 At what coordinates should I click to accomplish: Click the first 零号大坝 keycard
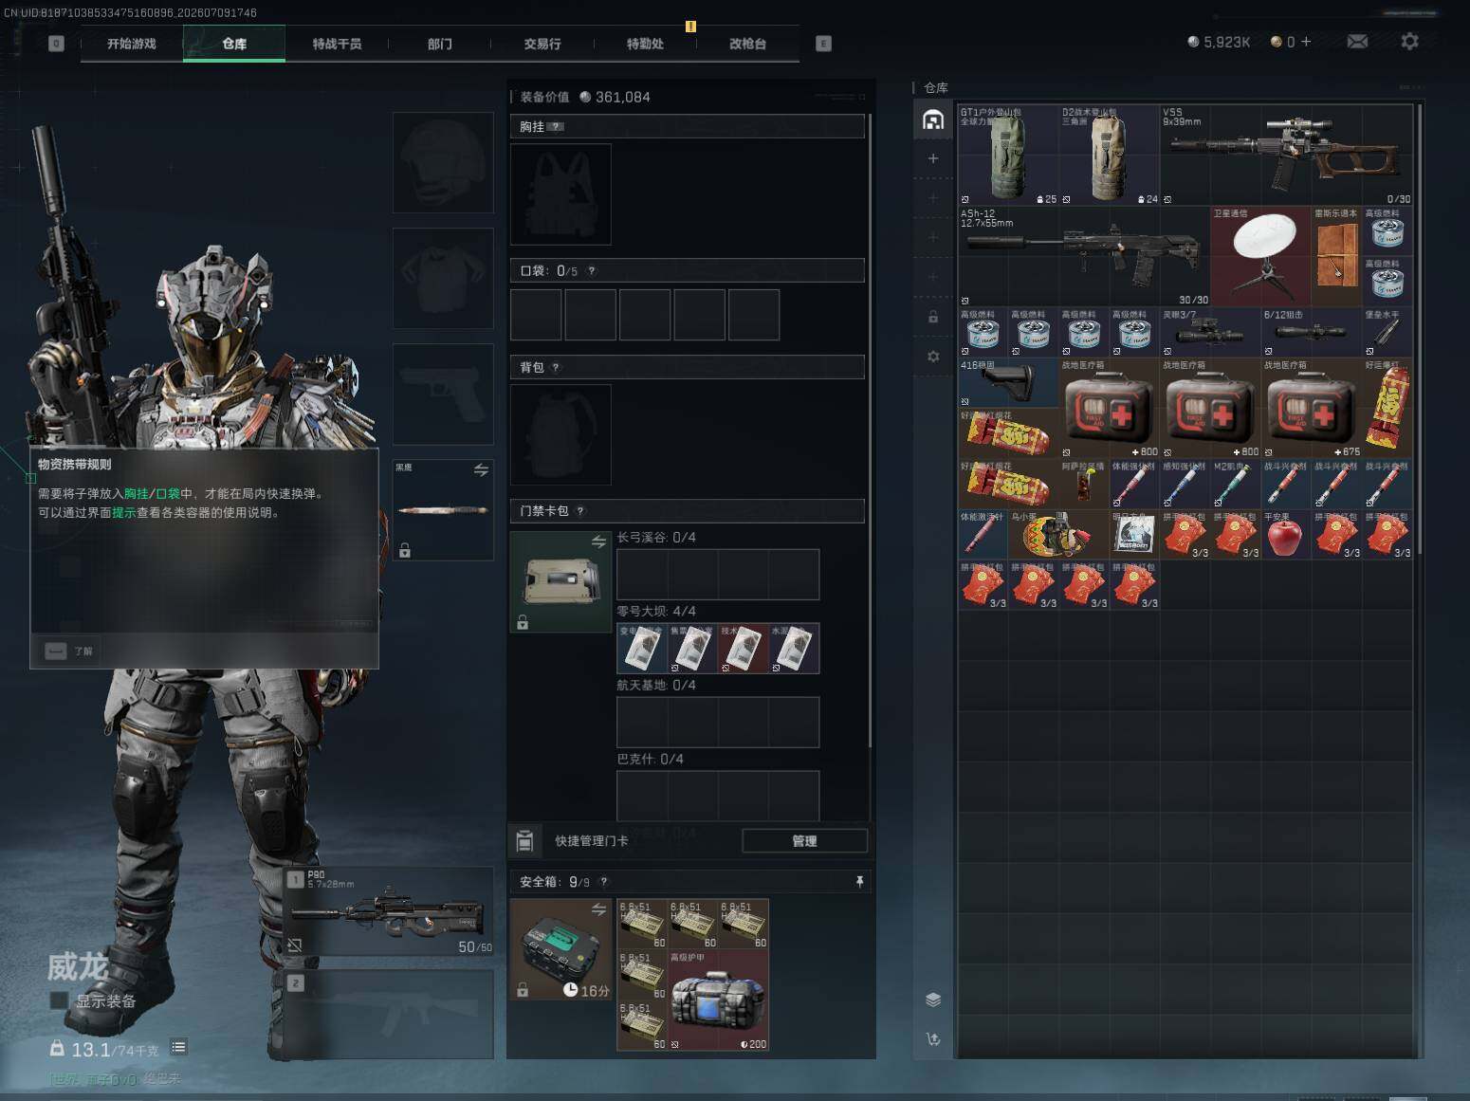642,649
